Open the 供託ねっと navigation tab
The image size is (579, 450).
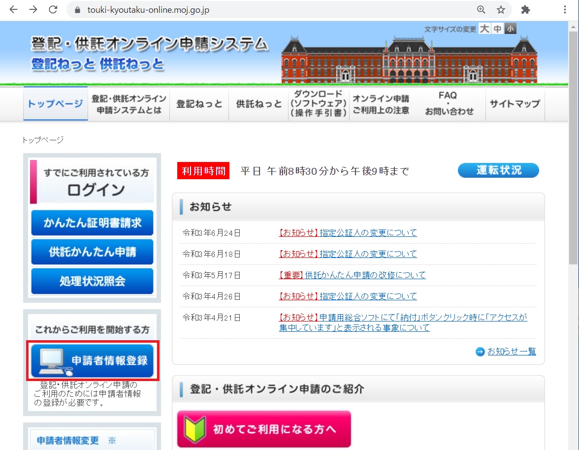point(258,104)
